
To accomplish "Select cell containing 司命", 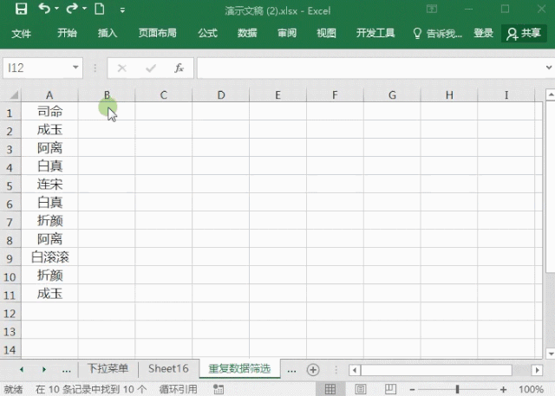I will pyautogui.click(x=49, y=112).
